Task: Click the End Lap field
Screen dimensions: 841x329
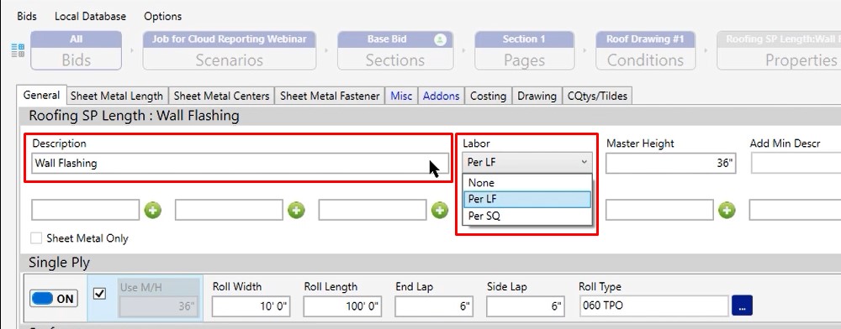Action: tap(435, 306)
